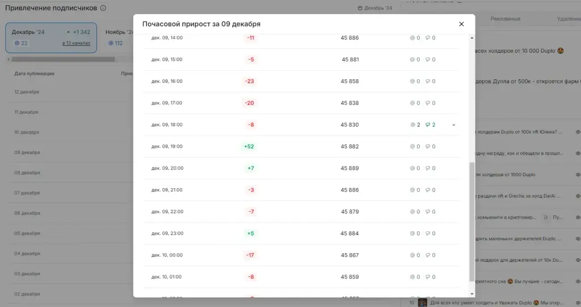Open the 'в 13 каналах' link

[76, 43]
